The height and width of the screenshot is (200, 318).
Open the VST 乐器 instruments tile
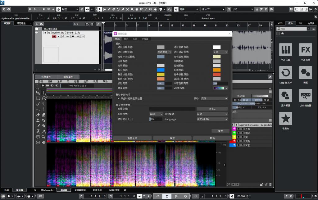(286, 50)
